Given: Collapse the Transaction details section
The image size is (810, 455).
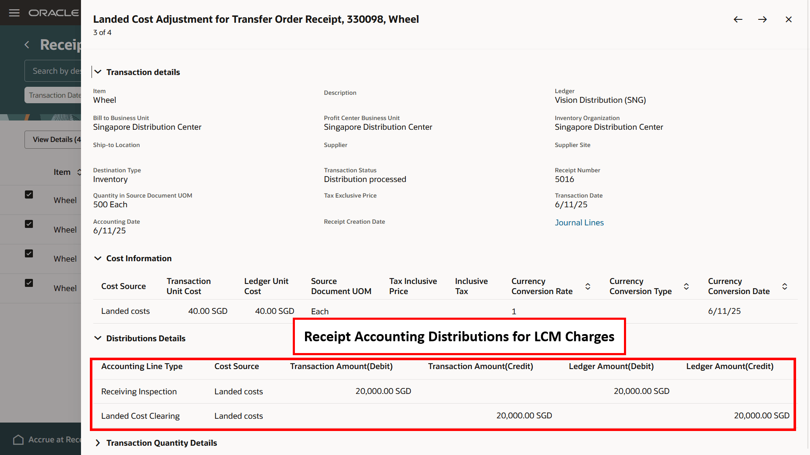Looking at the screenshot, I should 98,72.
